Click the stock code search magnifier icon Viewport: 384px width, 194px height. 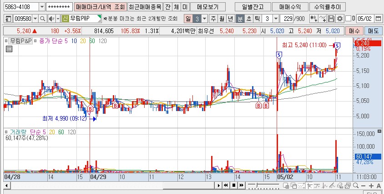tap(43, 19)
